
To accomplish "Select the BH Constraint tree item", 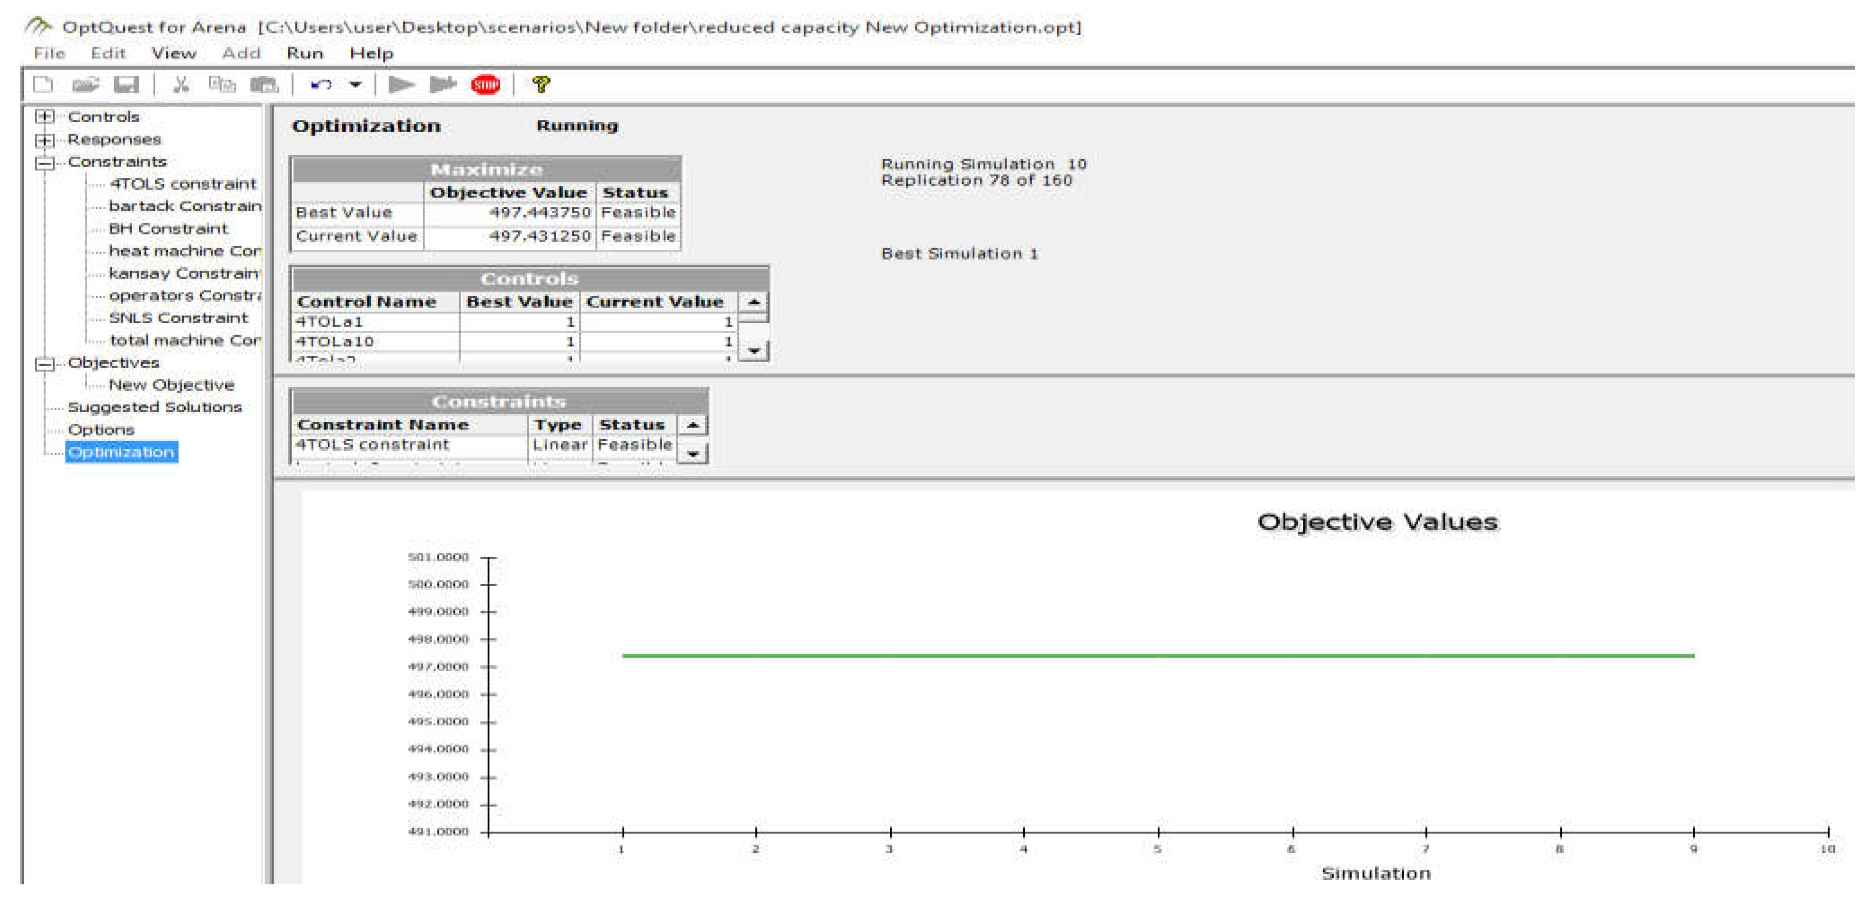I will [168, 229].
